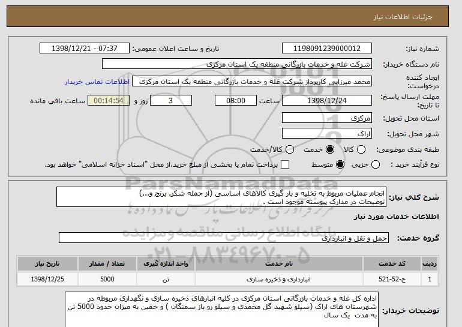Click the unit cell تن
Screen dimensions: 462x327
(166, 279)
